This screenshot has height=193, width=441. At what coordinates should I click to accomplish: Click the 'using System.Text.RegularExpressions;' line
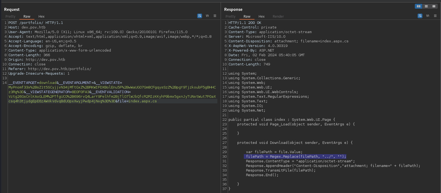269,97
